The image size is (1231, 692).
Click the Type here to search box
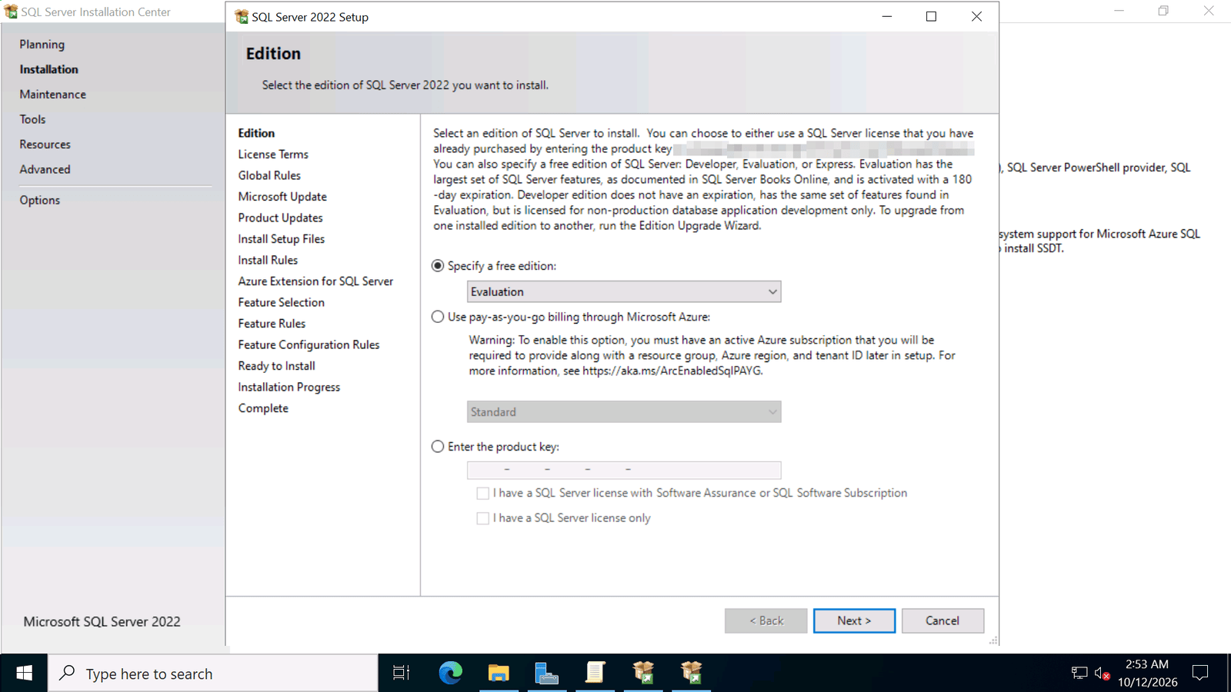click(x=213, y=674)
